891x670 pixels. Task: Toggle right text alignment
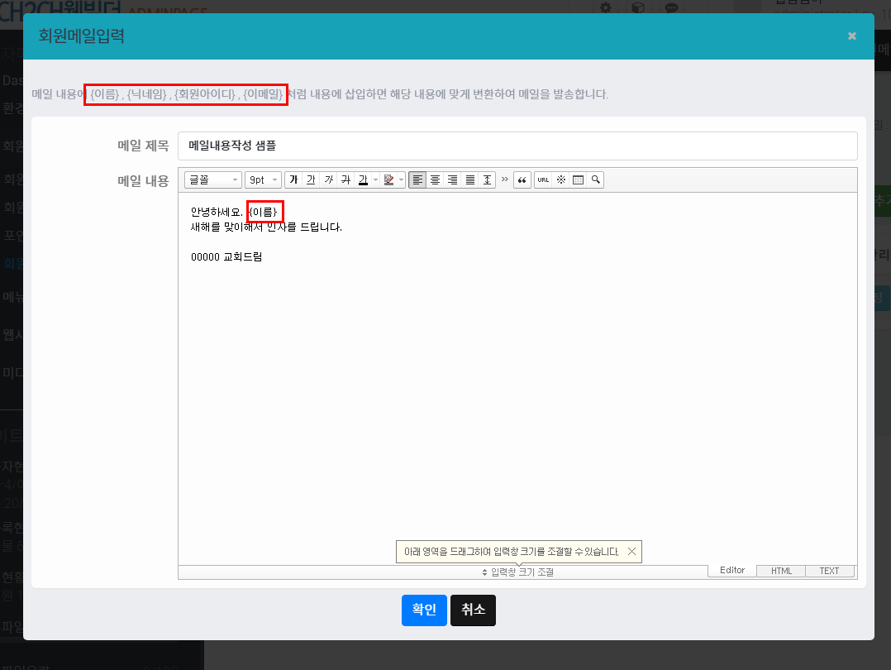452,180
